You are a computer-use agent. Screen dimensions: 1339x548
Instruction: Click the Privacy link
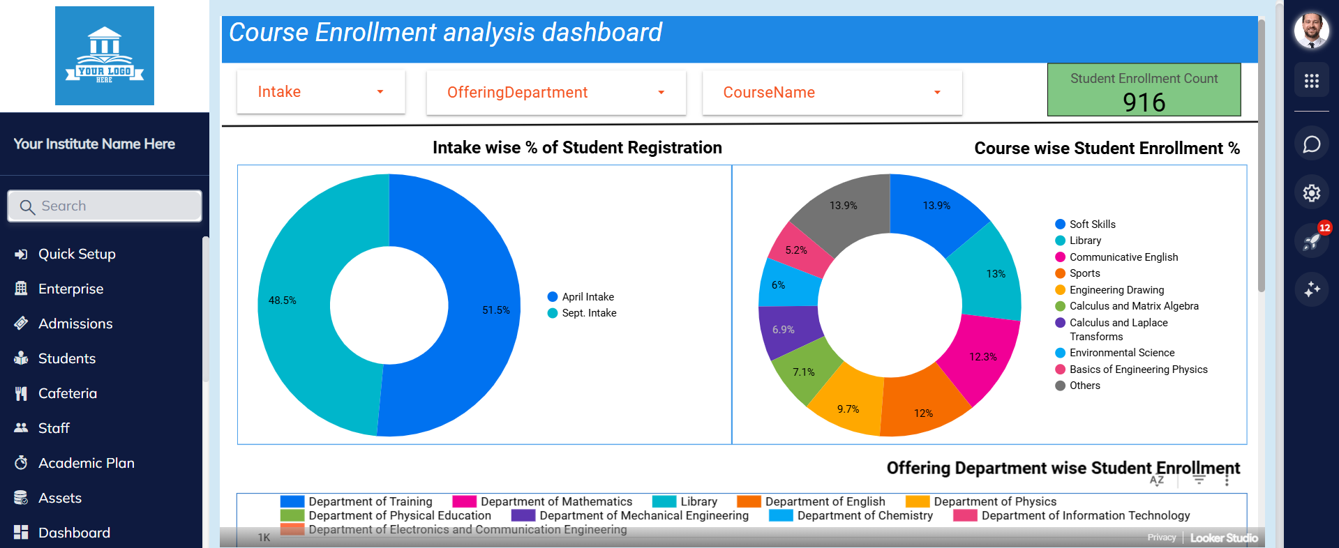(x=1161, y=538)
